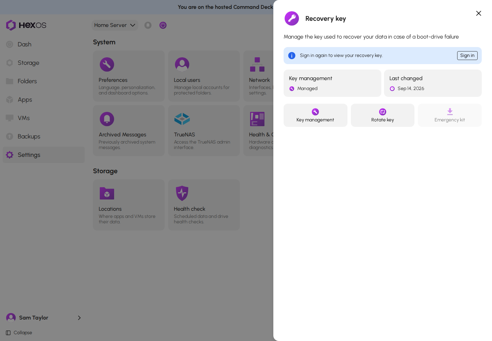Open the Preferences wrench icon card
Image resolution: width=492 pixels, height=341 pixels.
[x=129, y=76]
